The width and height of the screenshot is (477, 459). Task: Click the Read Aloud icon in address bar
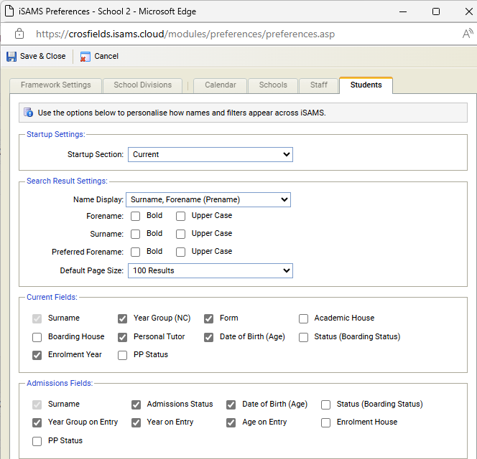tap(467, 34)
